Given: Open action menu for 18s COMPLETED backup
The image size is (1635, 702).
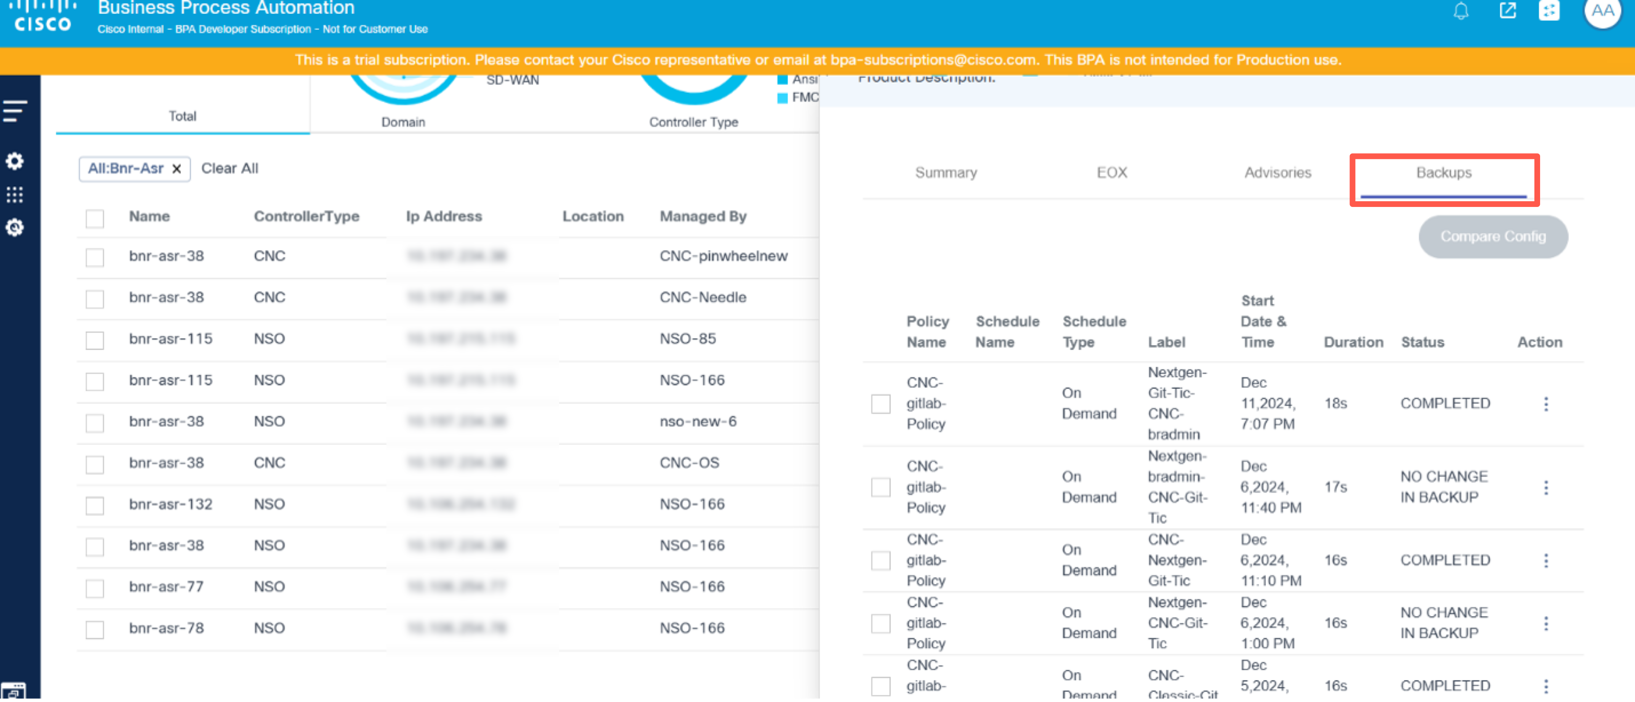Looking at the screenshot, I should [x=1545, y=404].
